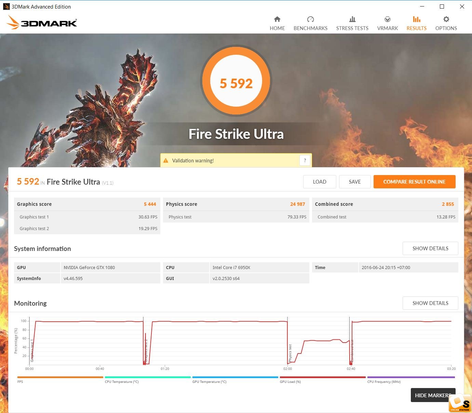
Task: Click NVIDIA GeForce GTX 1080 text
Action: [x=89, y=268]
